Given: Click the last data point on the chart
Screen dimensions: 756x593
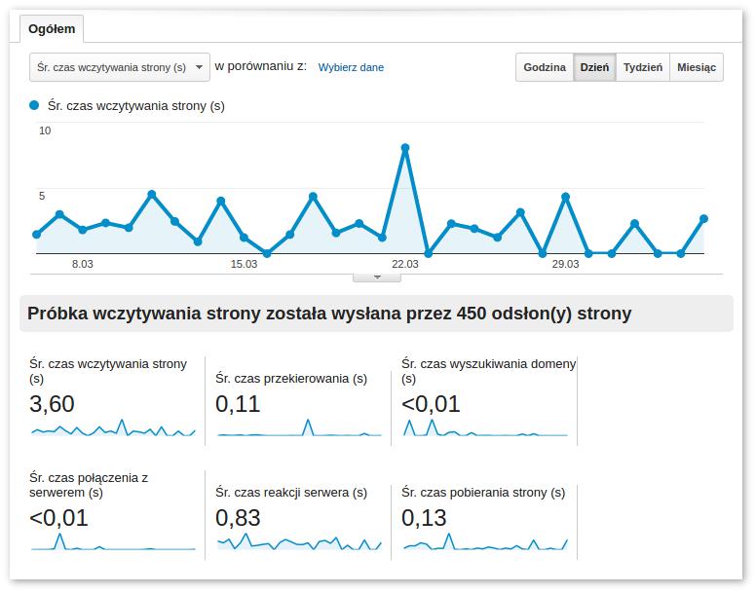Looking at the screenshot, I should (x=703, y=219).
